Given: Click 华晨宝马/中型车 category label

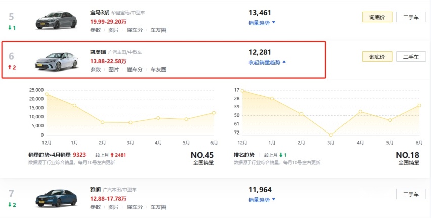Looking at the screenshot, I should (128, 13).
